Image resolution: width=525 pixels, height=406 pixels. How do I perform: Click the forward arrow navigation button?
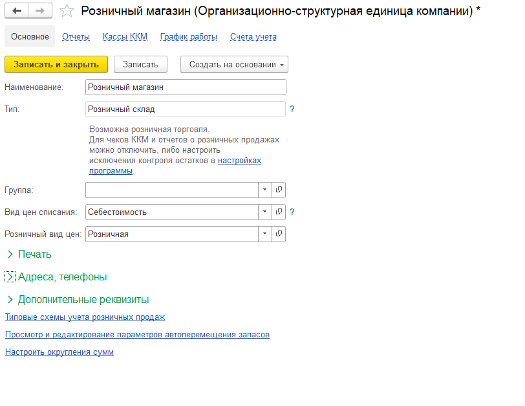click(40, 11)
